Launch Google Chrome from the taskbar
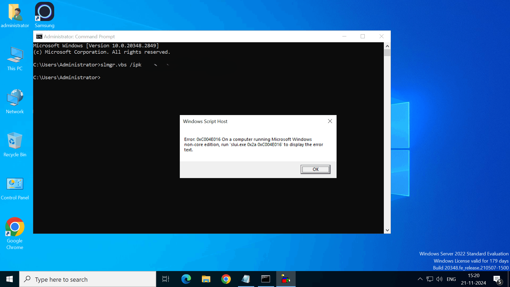 (x=226, y=279)
